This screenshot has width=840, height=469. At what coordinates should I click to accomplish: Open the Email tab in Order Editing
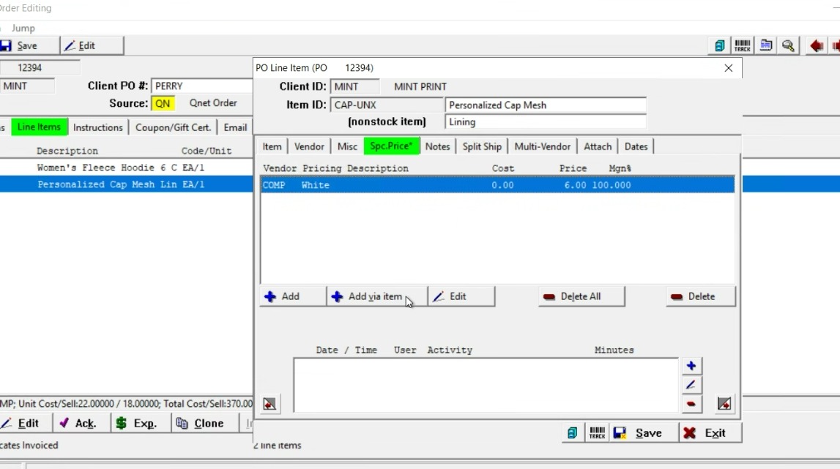pos(235,127)
